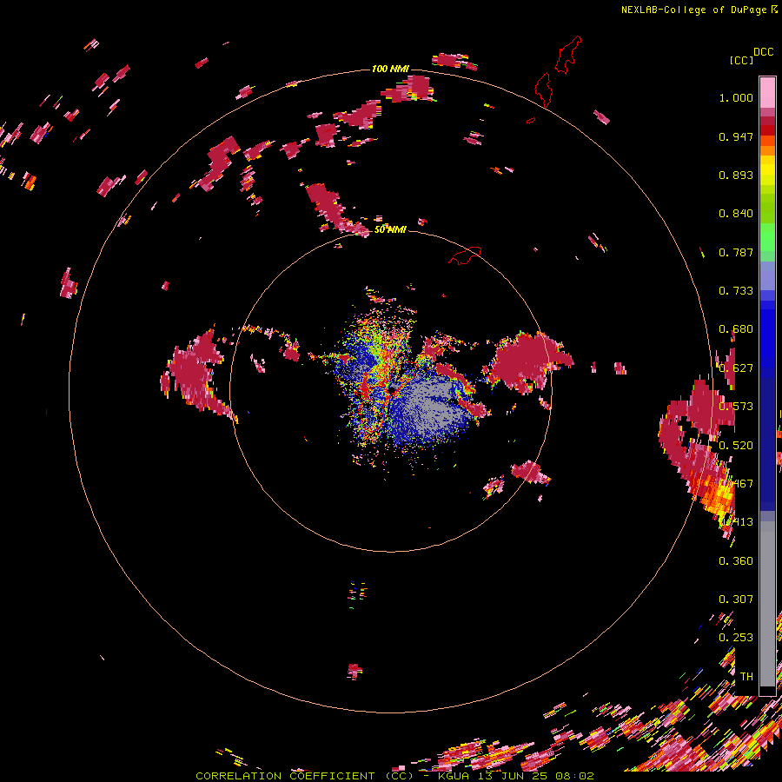Click the pink top segment of color scale
782x782 pixels.
pyautogui.click(x=767, y=92)
